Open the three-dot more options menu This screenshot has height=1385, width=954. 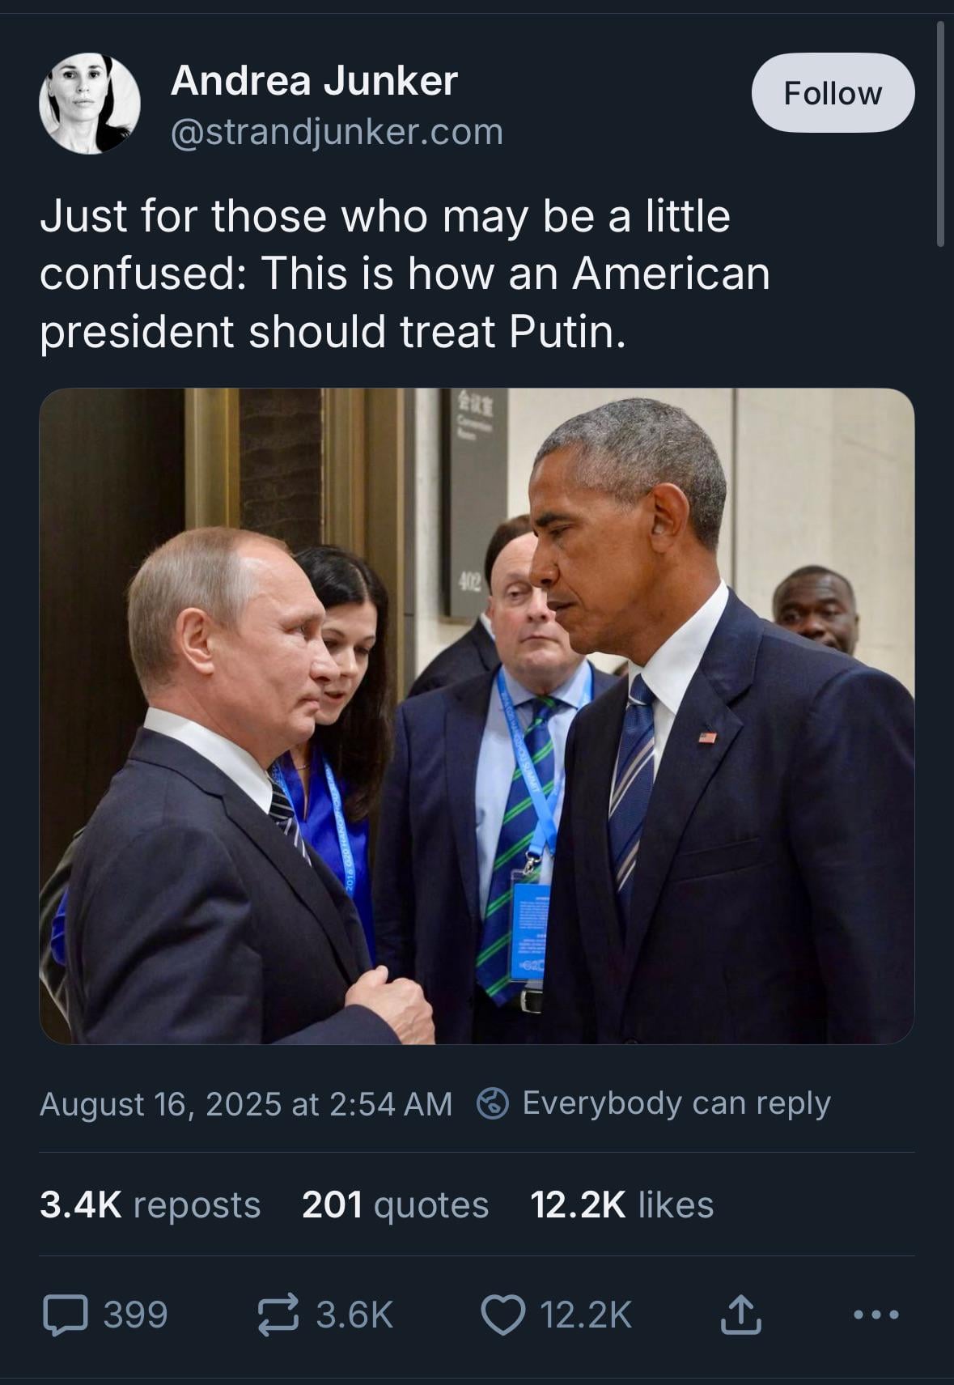coord(876,1315)
